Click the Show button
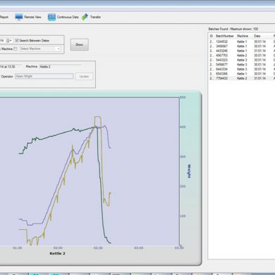275x275 pixels. click(x=80, y=44)
